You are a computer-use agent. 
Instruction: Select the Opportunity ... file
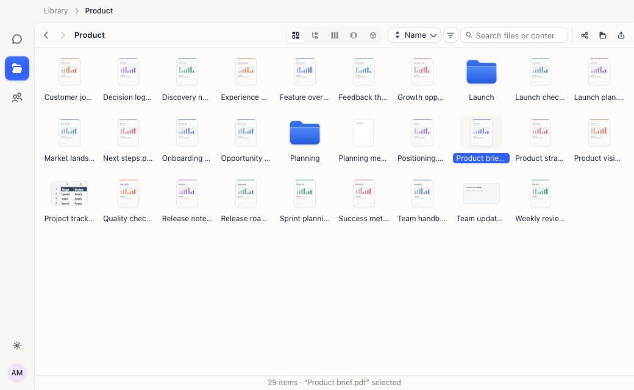pyautogui.click(x=246, y=141)
